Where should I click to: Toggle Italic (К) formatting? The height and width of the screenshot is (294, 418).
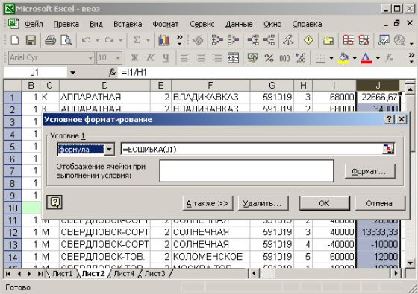pos(150,58)
